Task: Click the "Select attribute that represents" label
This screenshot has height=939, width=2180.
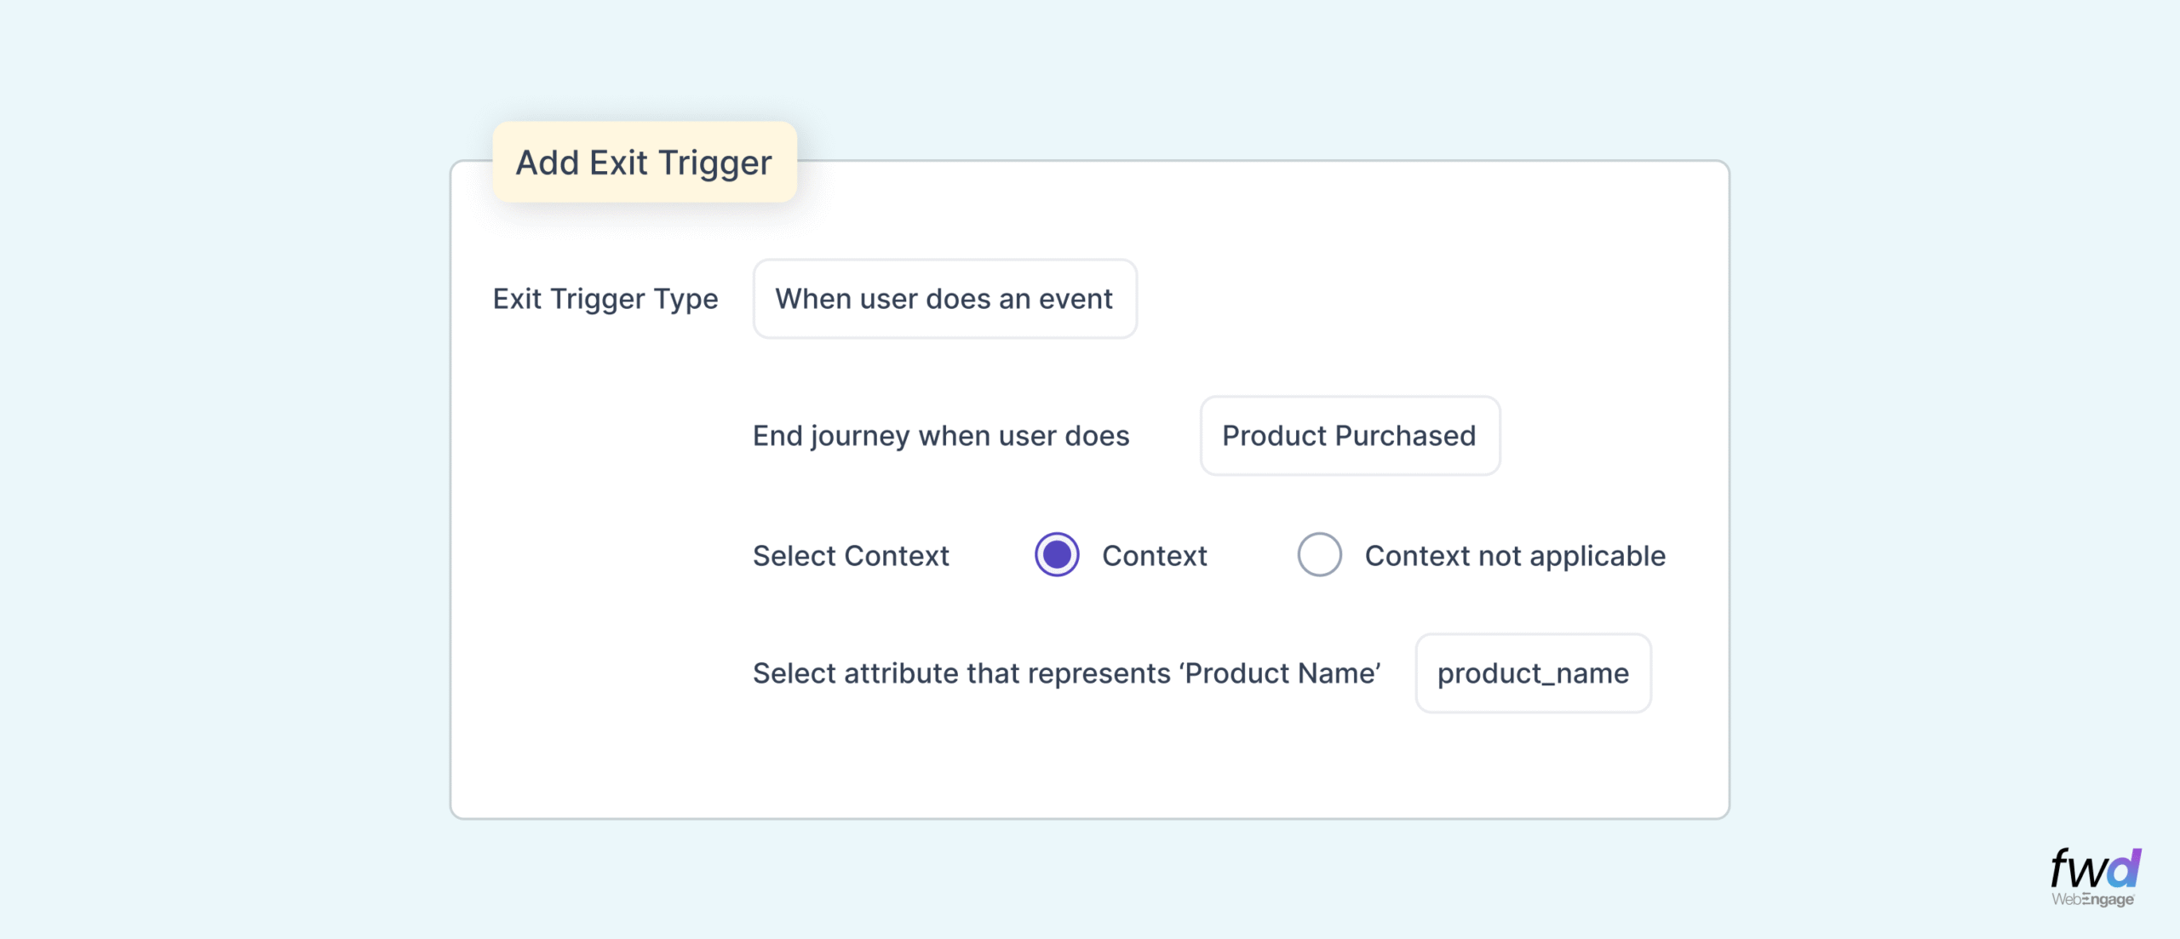Action: [x=962, y=673]
